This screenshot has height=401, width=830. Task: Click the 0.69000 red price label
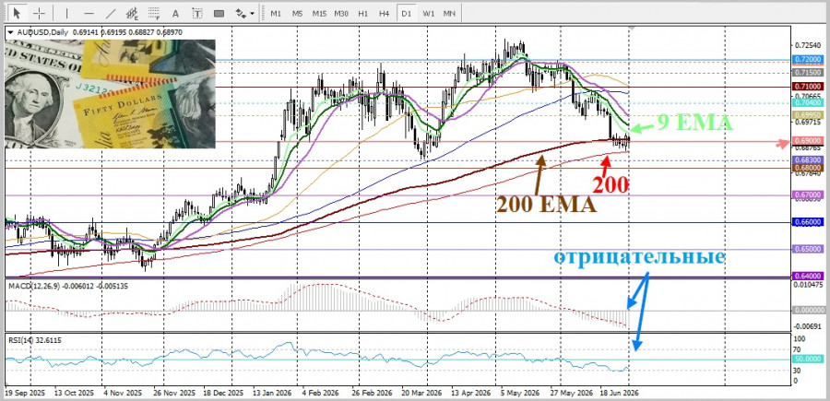point(808,141)
